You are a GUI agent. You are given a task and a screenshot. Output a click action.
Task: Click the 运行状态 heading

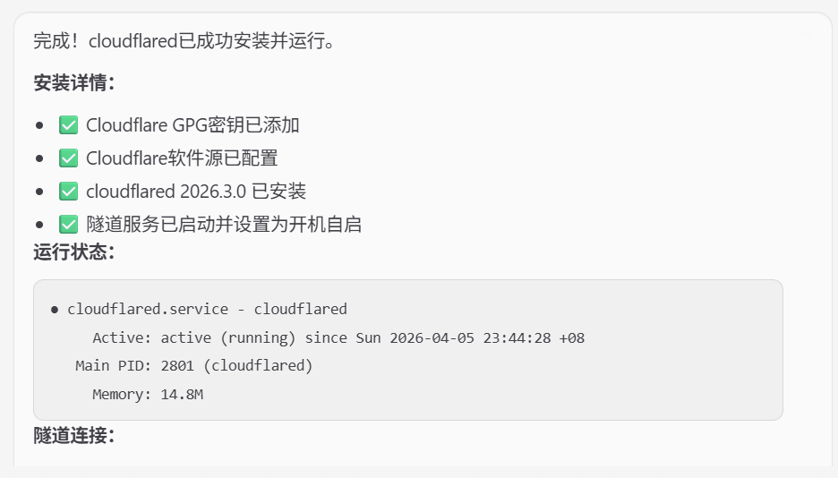[x=74, y=252]
